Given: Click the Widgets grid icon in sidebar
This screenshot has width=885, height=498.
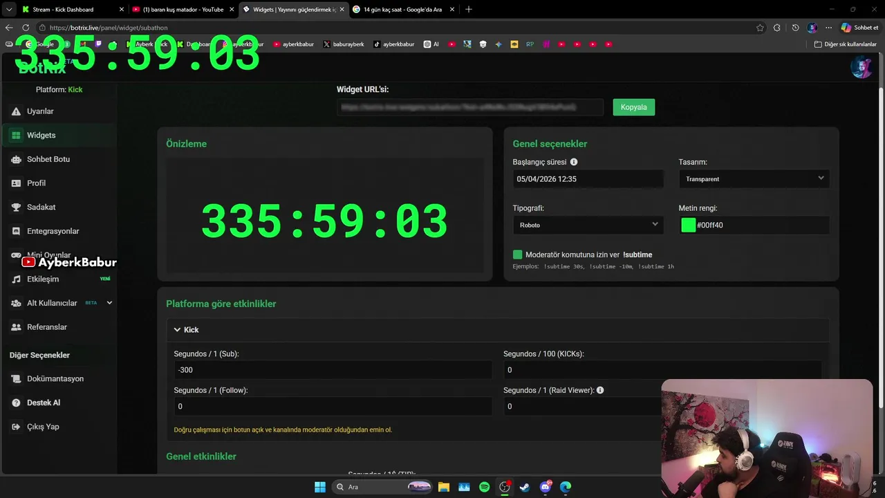Looking at the screenshot, I should (16, 136).
